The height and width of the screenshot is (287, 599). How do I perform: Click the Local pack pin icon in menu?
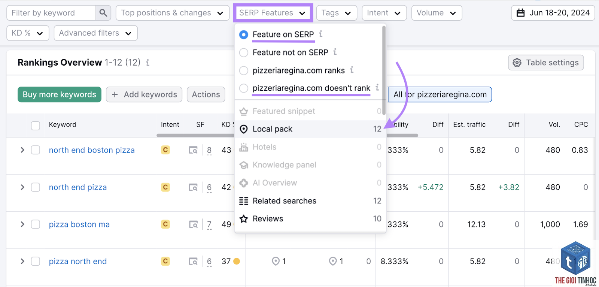[244, 129]
